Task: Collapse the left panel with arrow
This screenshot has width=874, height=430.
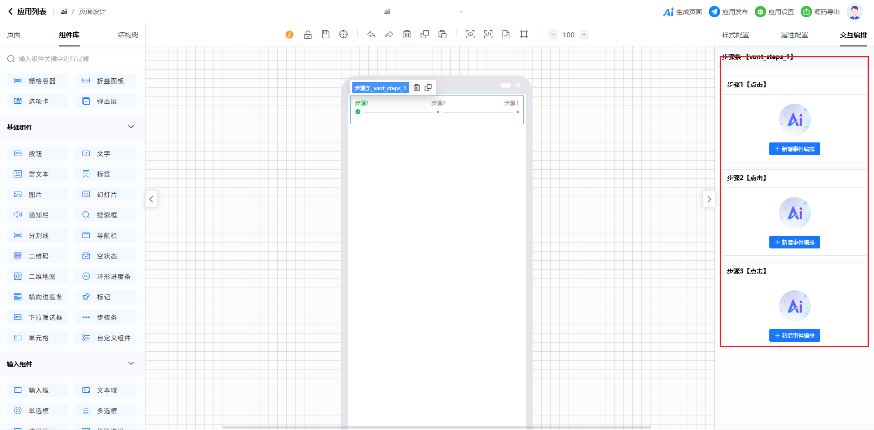Action: (151, 199)
